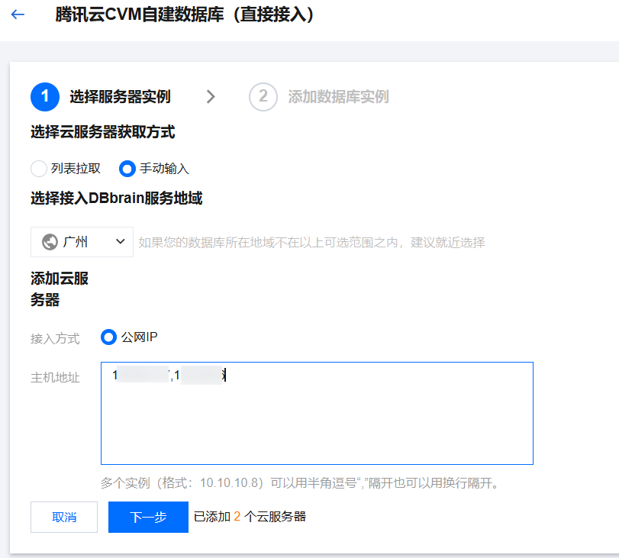
Task: Select the 列表拉取 radio option
Action: coord(39,169)
